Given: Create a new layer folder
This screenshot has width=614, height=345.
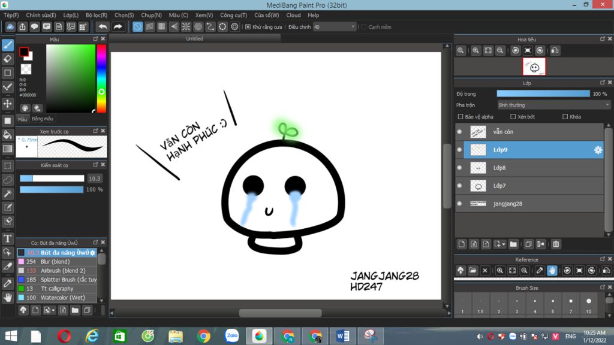Looking at the screenshot, I should [x=513, y=244].
